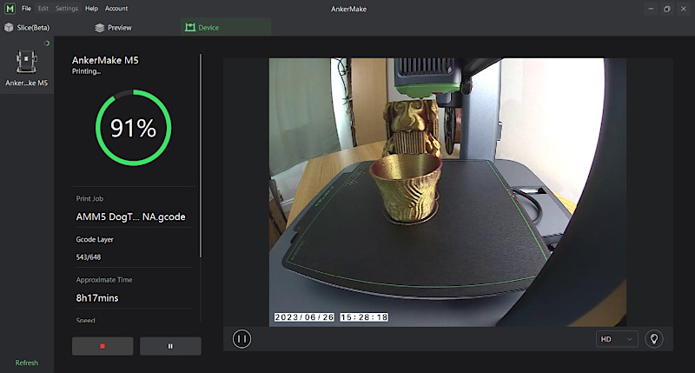Restore the AnkerMake window size

tap(666, 9)
